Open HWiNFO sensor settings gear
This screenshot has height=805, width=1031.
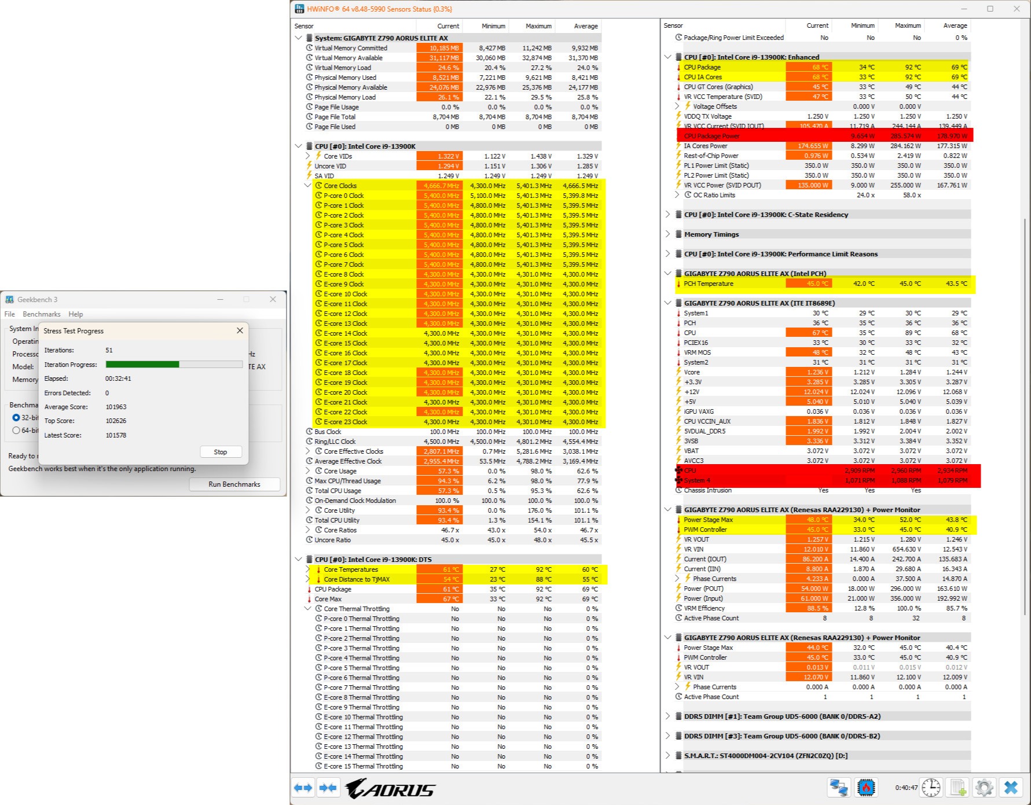tap(984, 788)
